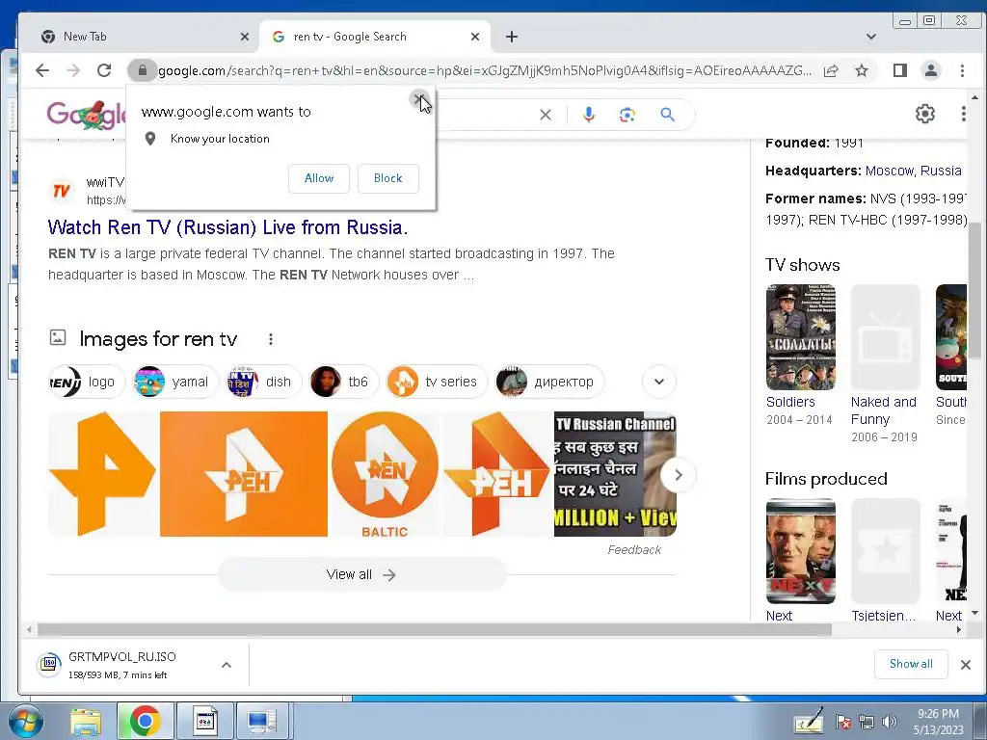Image resolution: width=987 pixels, height=740 pixels.
Task: Open the Soldiers TV show poster
Action: point(800,337)
